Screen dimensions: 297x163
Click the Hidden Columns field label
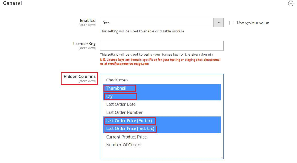tap(80, 76)
